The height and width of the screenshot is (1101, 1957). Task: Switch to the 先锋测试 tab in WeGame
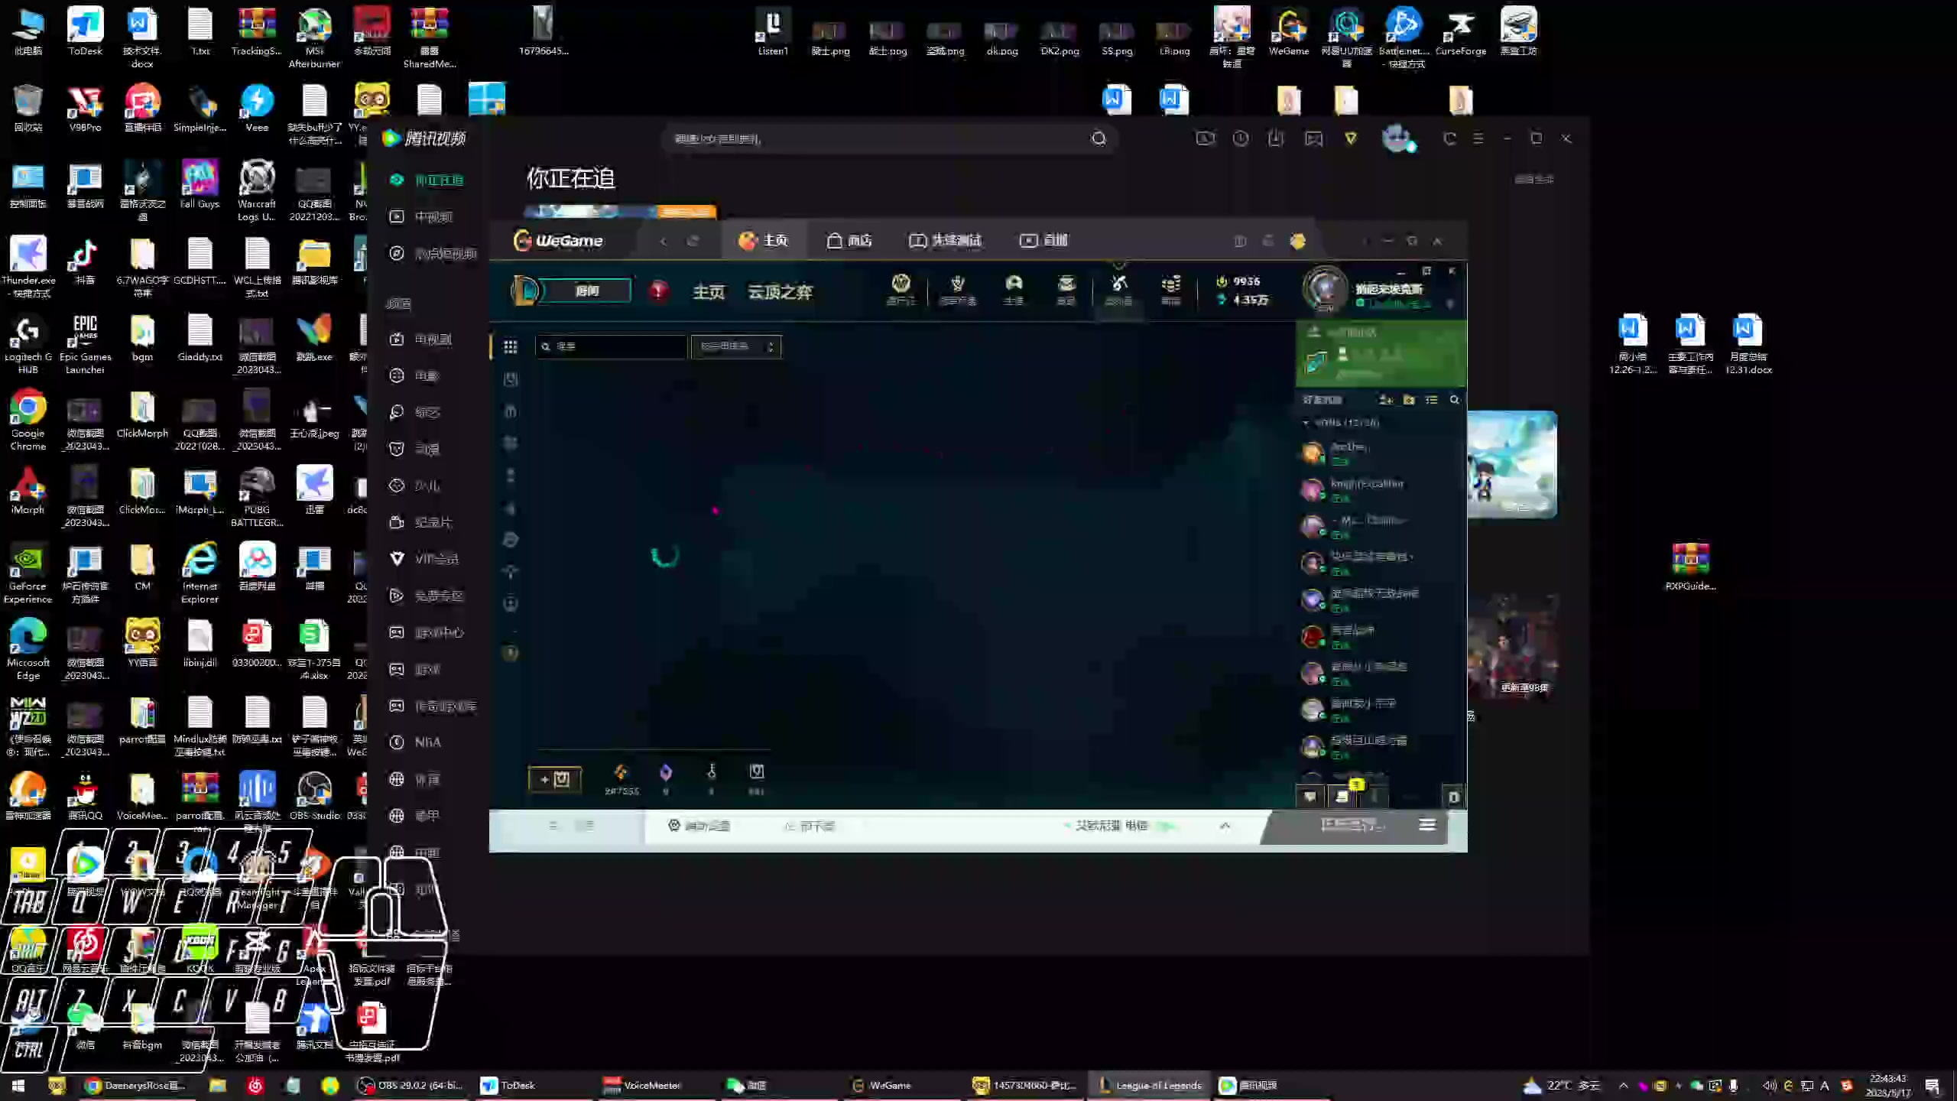point(945,241)
